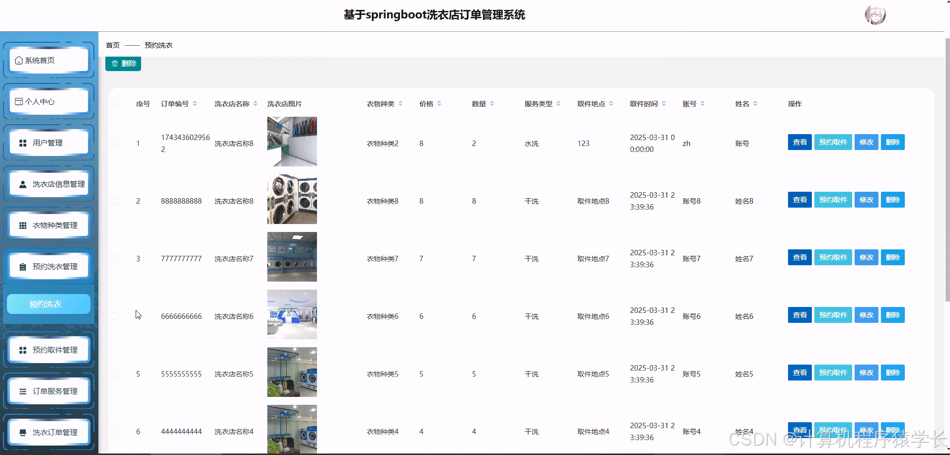Viewport: 950px width, 455px height.
Task: Sort by the 账号 column arrows
Action: [x=703, y=104]
